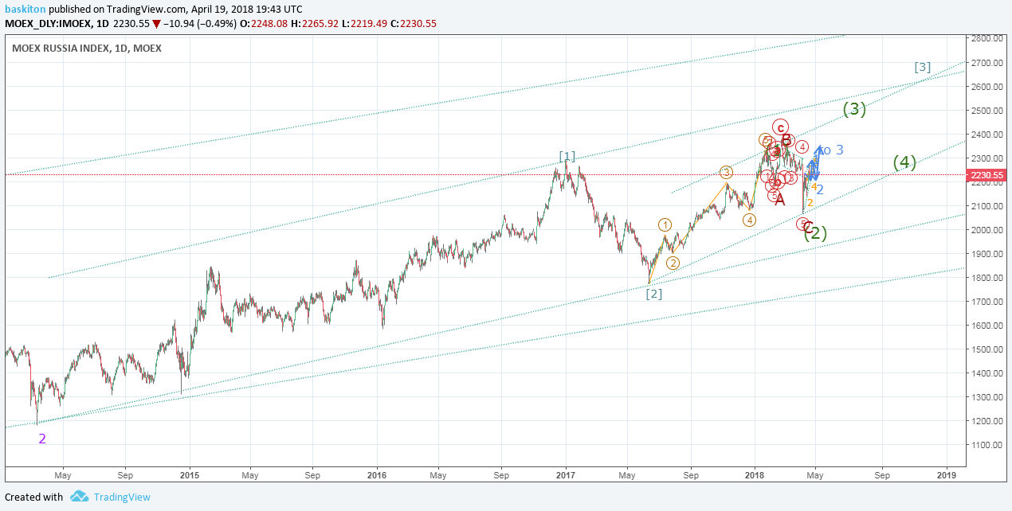Click the 2018 label on time axis
This screenshot has height=511, width=1012.
754,474
